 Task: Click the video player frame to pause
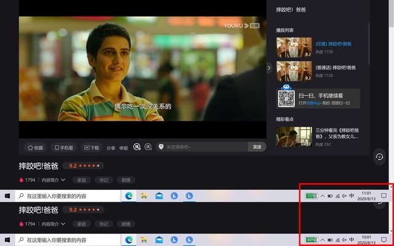pyautogui.click(x=142, y=69)
